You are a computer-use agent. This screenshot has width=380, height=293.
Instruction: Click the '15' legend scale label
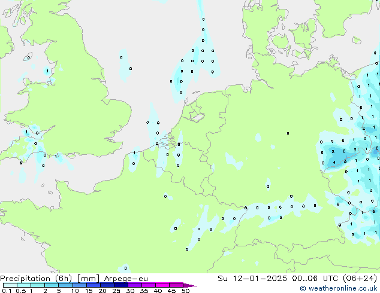point(89,291)
